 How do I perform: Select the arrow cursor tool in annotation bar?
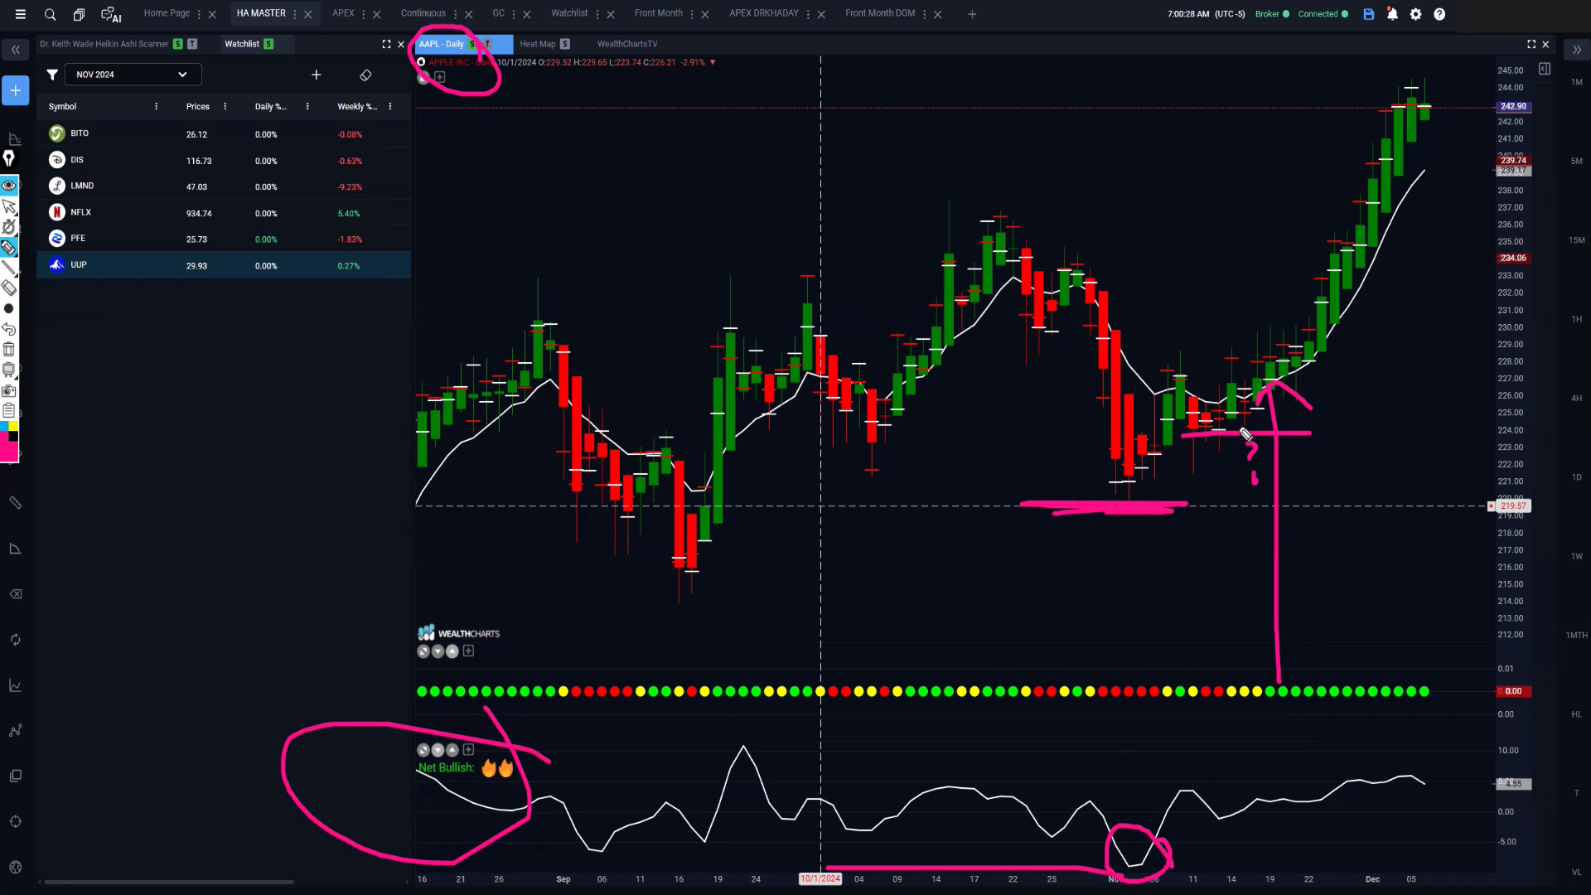click(9, 206)
